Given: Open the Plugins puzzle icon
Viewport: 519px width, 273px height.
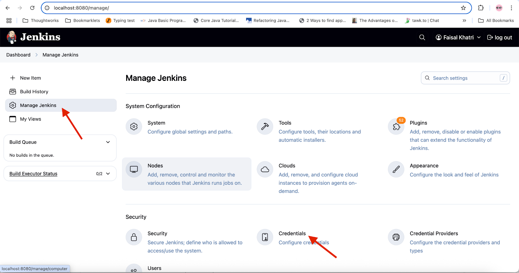Looking at the screenshot, I should (x=396, y=127).
